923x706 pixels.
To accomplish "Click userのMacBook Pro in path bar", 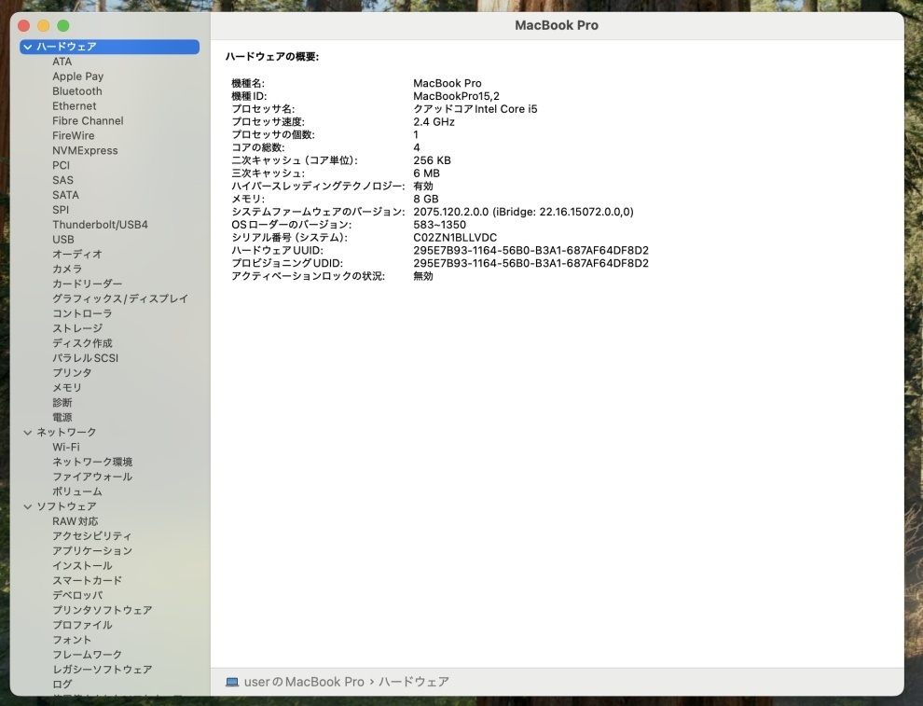I will point(304,682).
